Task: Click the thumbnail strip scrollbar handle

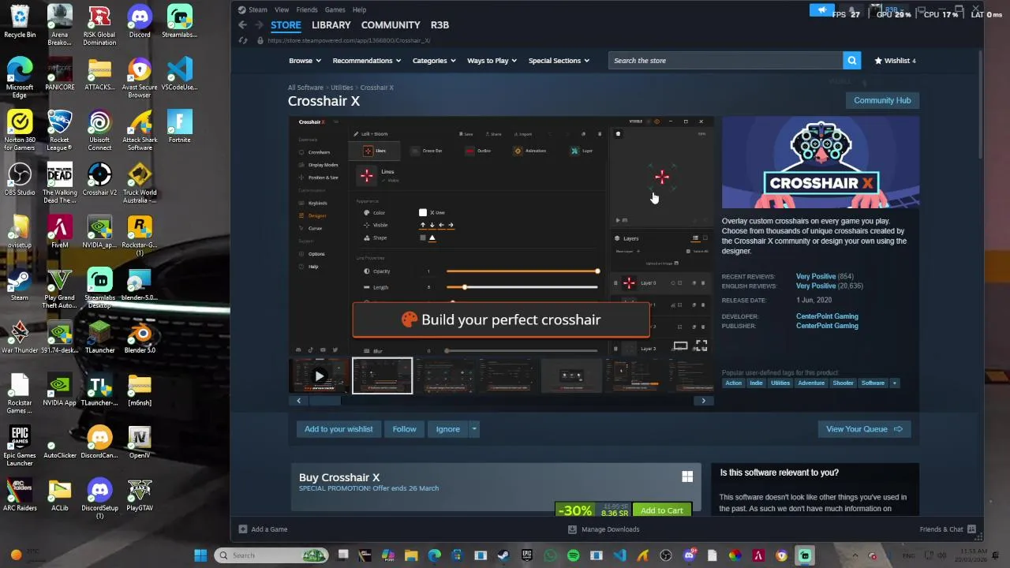Action: [x=324, y=401]
